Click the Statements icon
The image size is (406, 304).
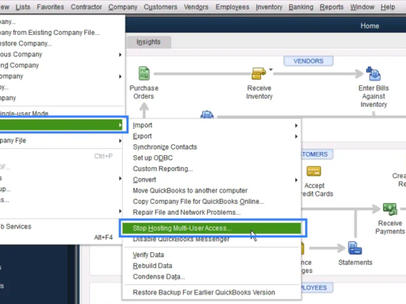click(x=355, y=247)
